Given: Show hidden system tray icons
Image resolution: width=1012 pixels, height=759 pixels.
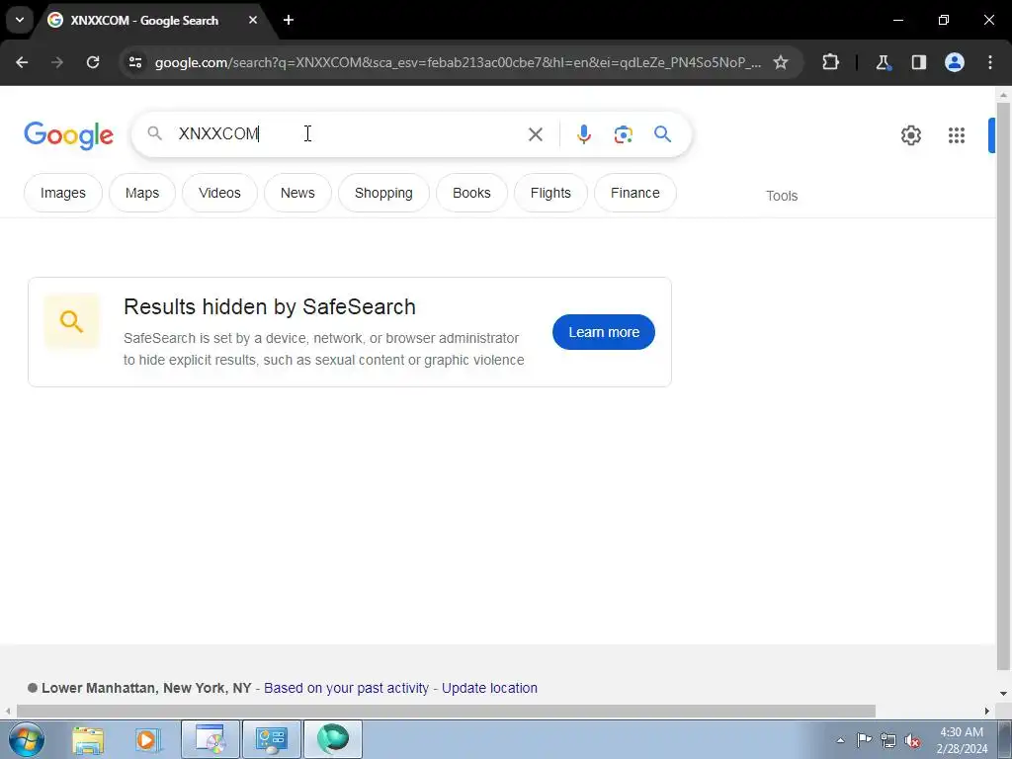Looking at the screenshot, I should (x=840, y=740).
